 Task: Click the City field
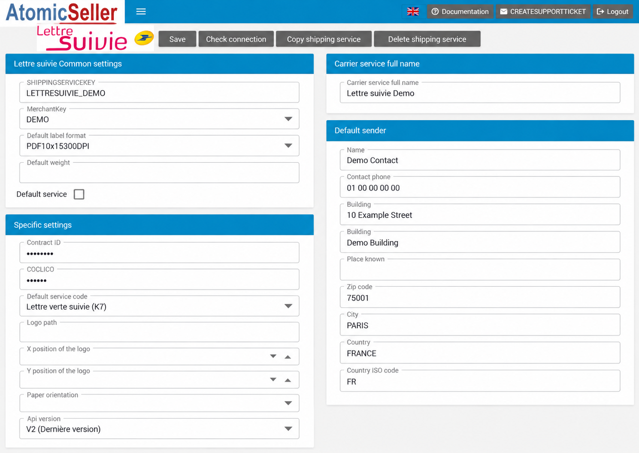coord(480,325)
